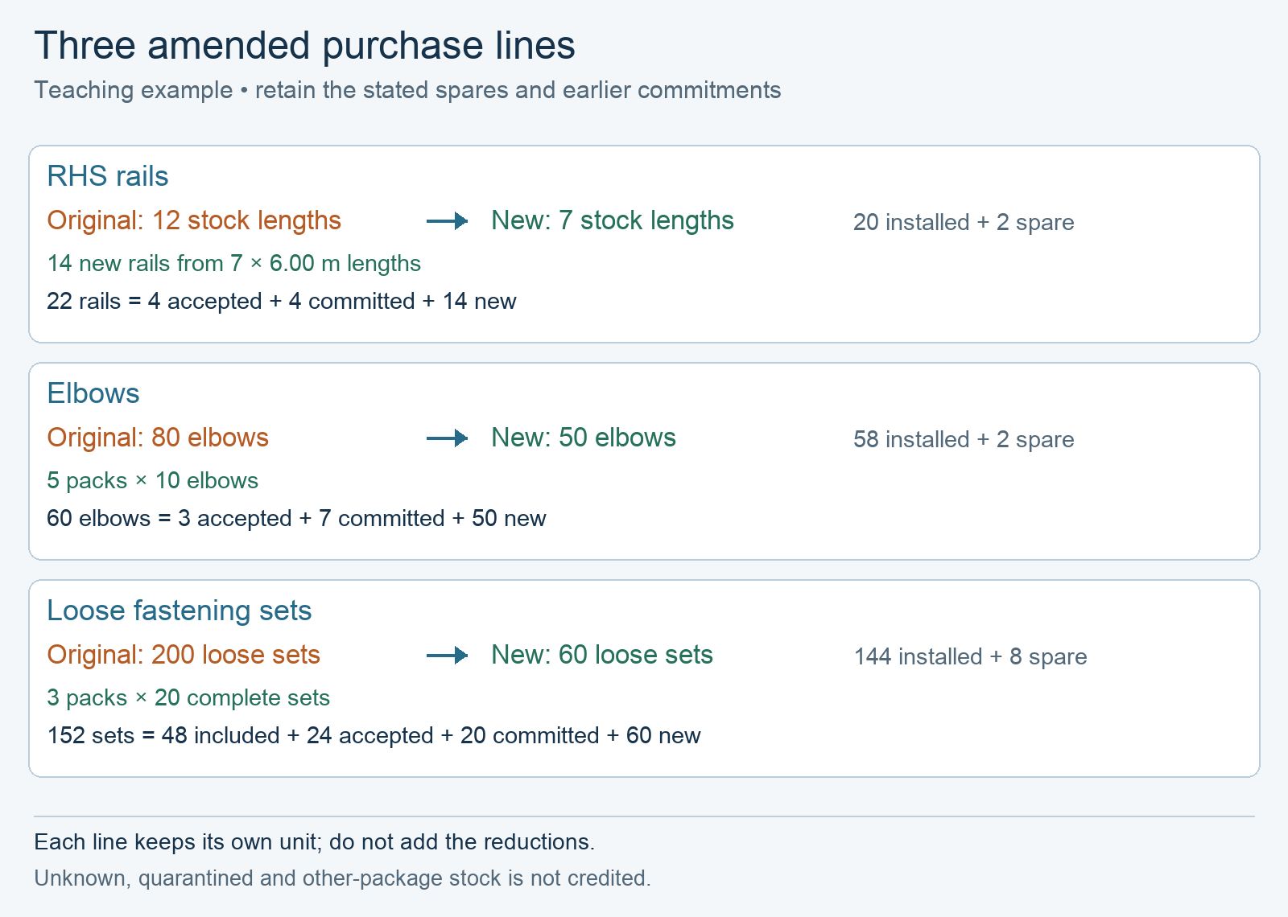Click "New: 7 stock lengths" text
The image size is (1288, 917).
[x=613, y=220]
